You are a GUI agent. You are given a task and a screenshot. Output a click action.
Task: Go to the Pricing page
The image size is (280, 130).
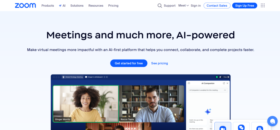(113, 5)
